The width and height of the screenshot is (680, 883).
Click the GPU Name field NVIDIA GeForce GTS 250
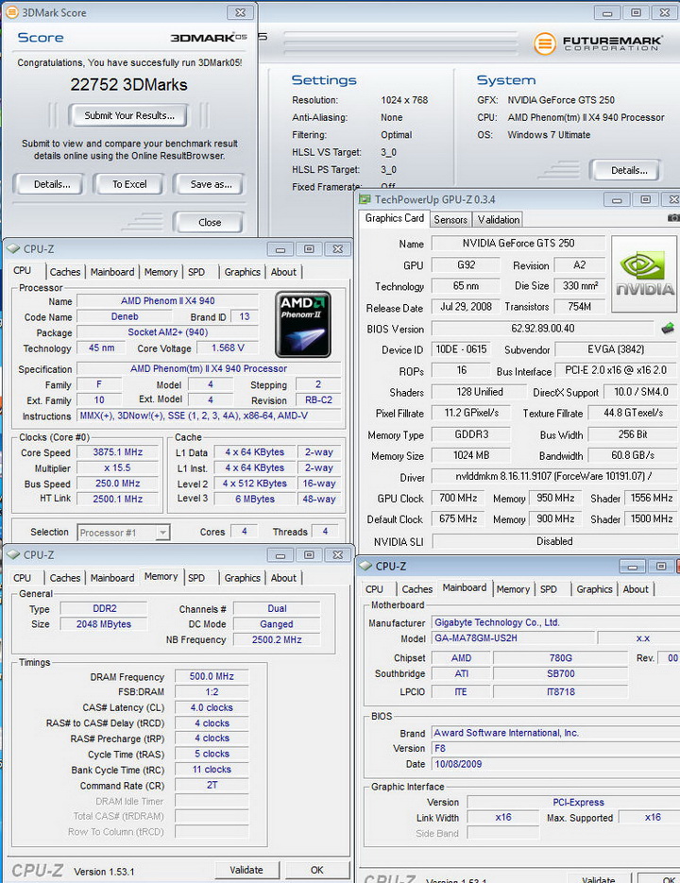pyautogui.click(x=518, y=244)
